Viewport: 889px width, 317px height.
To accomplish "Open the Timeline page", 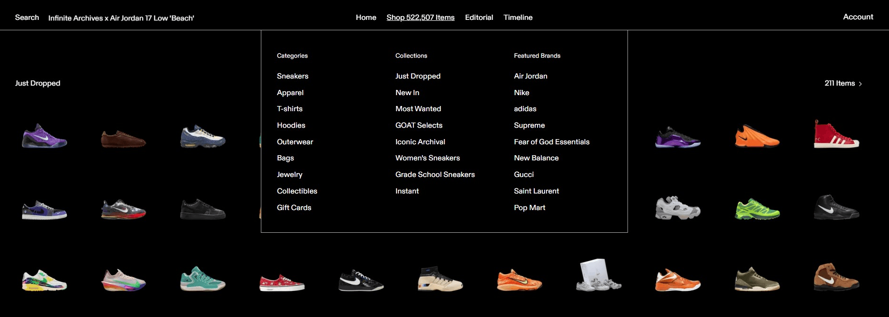I will [518, 18].
